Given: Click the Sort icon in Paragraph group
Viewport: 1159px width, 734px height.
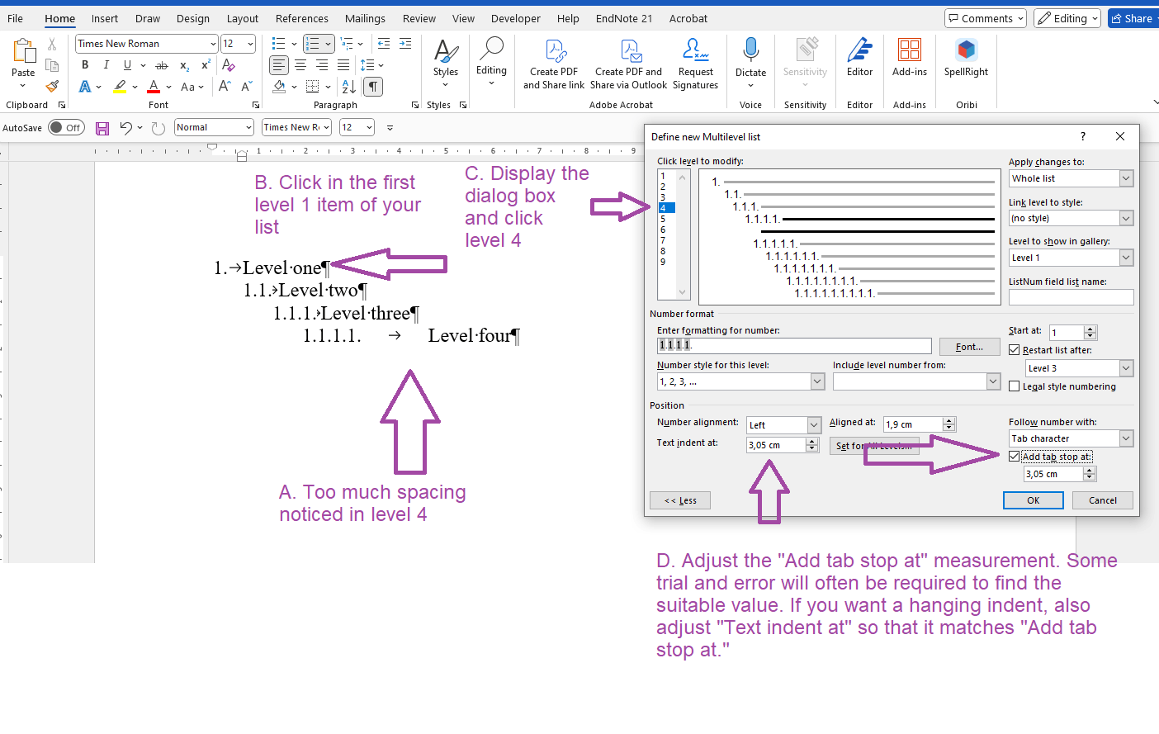Looking at the screenshot, I should coord(349,86).
